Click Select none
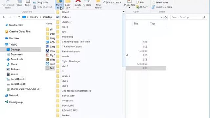210x118 pixels. point(160,3)
